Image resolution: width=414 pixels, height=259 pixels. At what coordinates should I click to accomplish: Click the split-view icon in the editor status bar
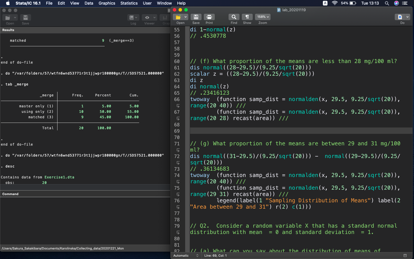(x=405, y=256)
